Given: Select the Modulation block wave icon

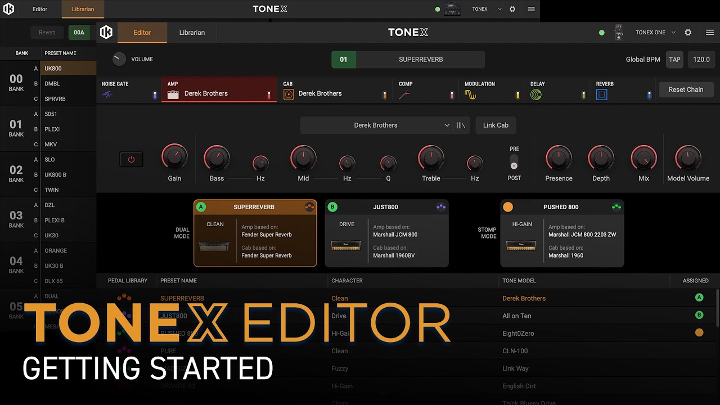Looking at the screenshot, I should pyautogui.click(x=470, y=95).
